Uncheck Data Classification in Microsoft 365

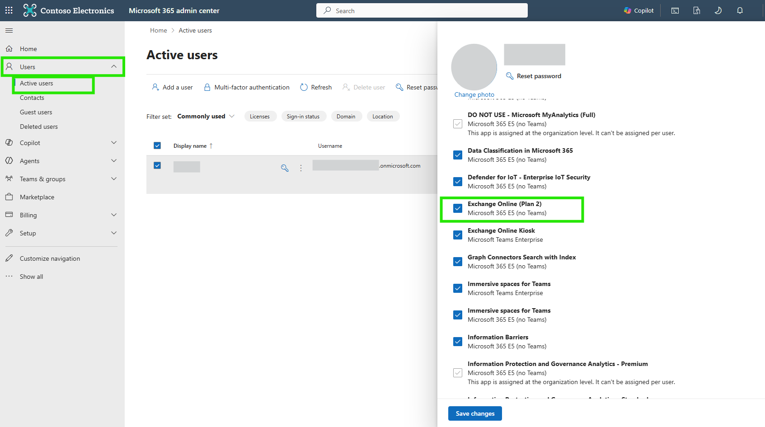click(x=458, y=155)
